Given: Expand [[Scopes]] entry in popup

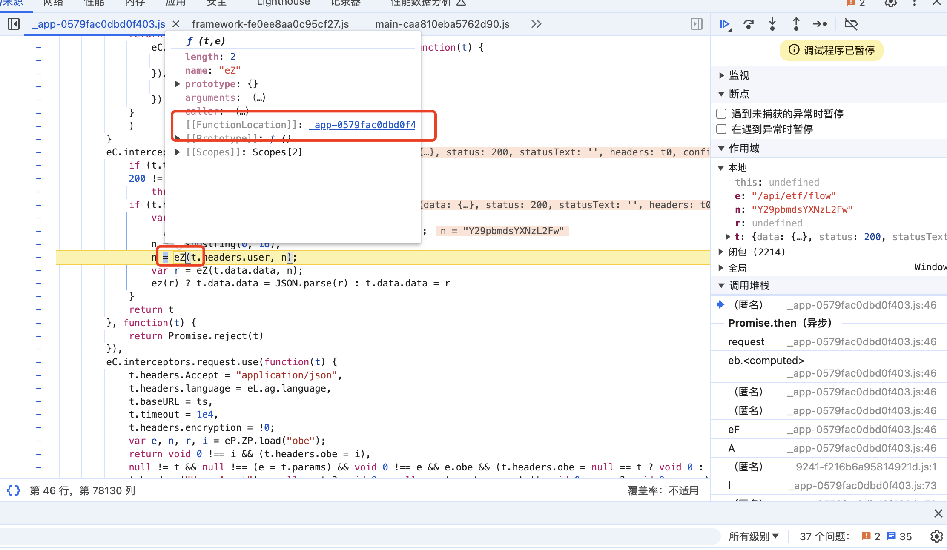Looking at the screenshot, I should 178,152.
